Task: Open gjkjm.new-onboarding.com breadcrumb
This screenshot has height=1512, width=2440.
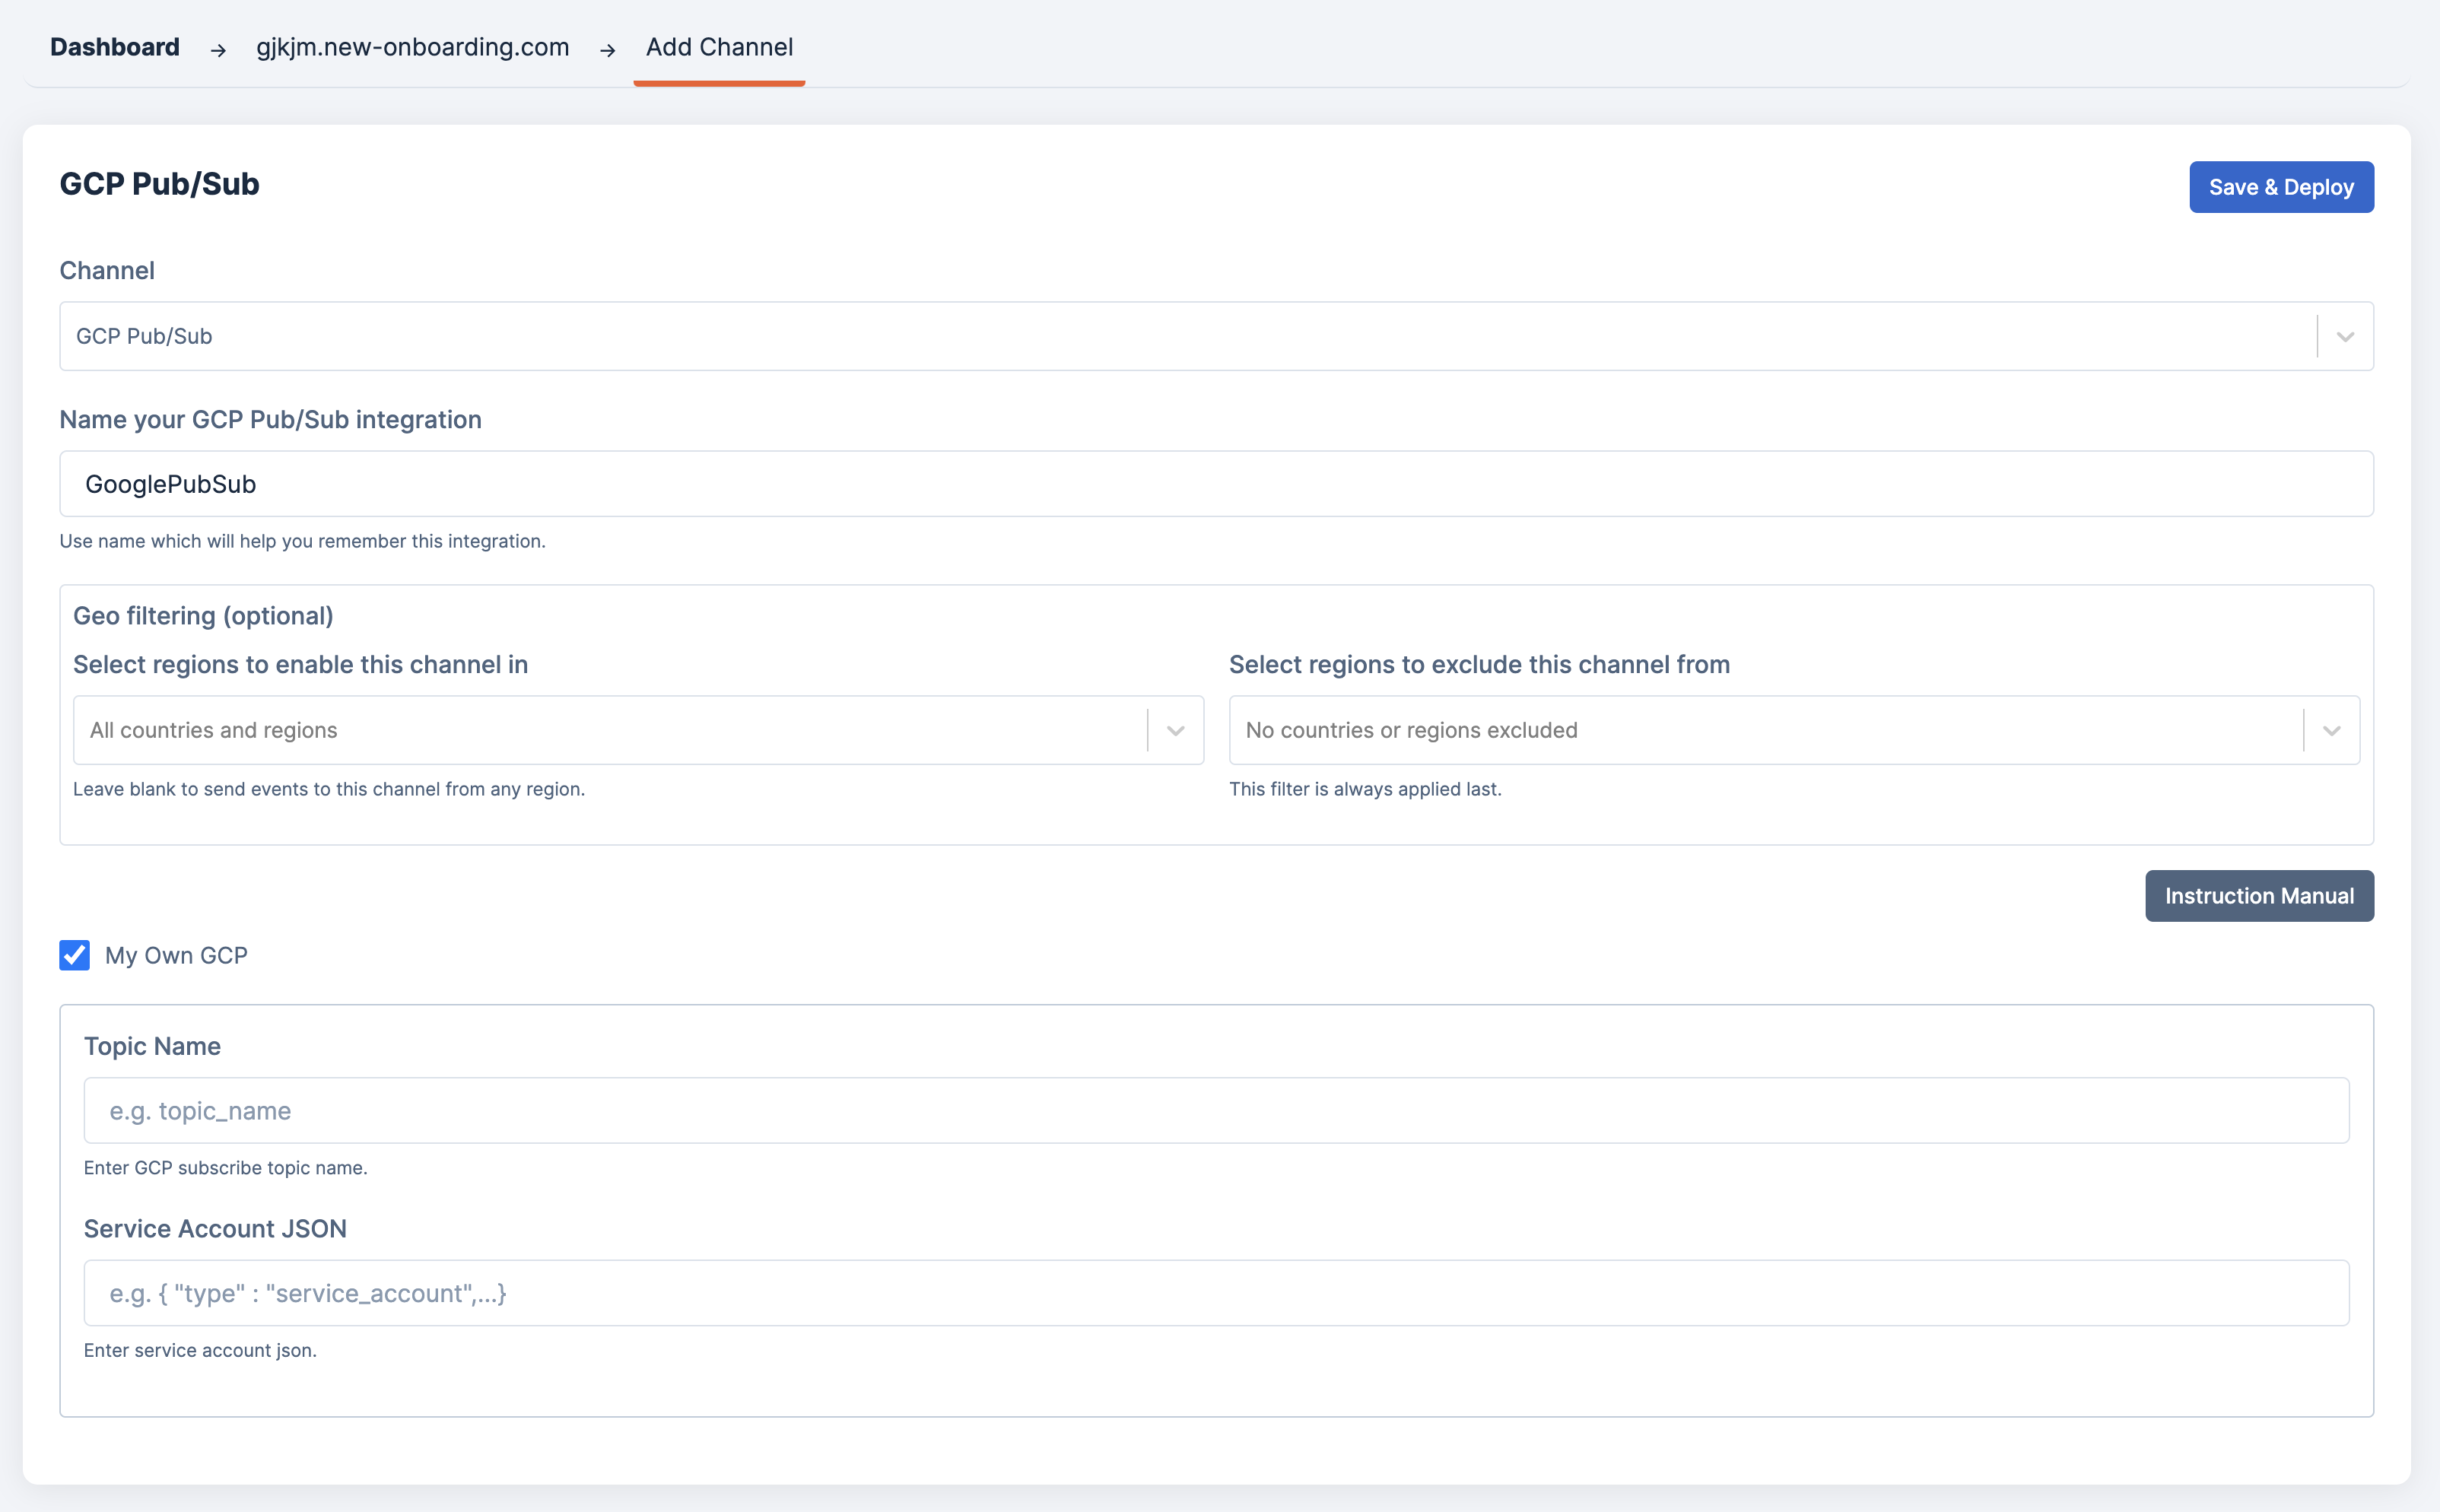Action: pyautogui.click(x=412, y=47)
